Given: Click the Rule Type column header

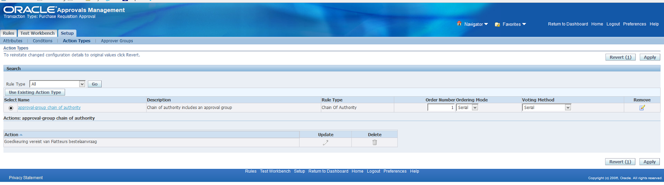Looking at the screenshot, I should point(332,100).
